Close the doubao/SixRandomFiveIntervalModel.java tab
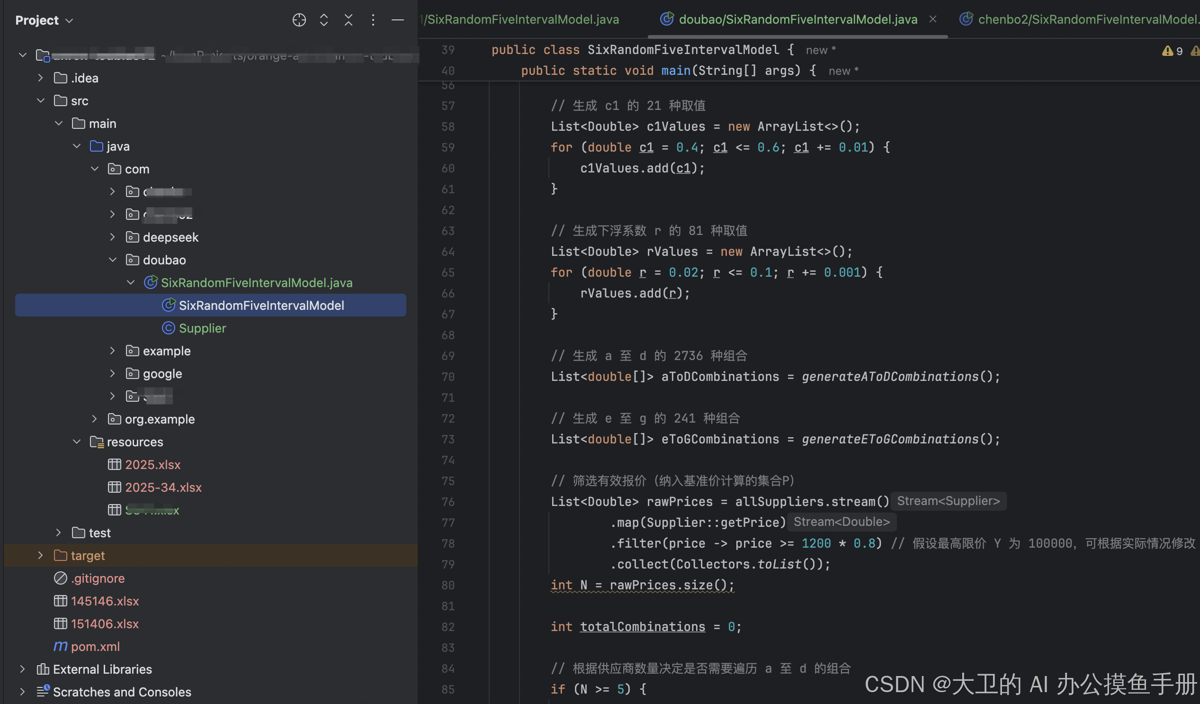This screenshot has width=1200, height=704. (x=932, y=19)
